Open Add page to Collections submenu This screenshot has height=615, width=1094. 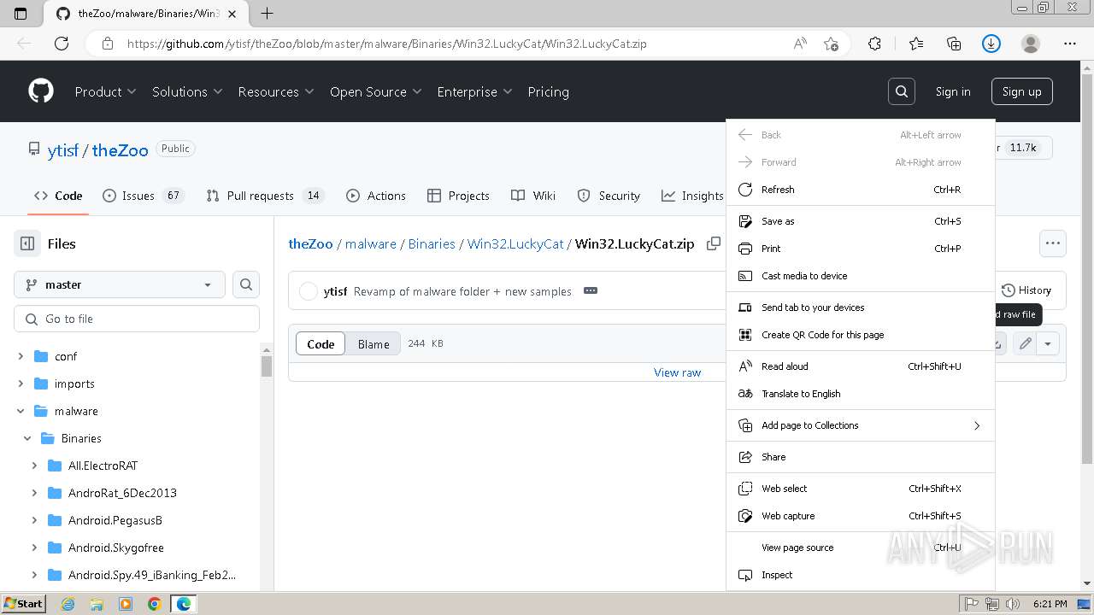[x=860, y=425]
